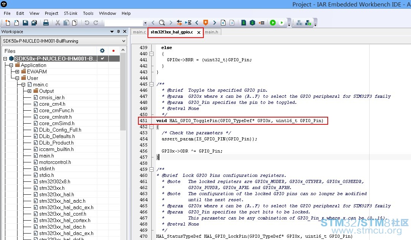Click the Find magnifier icon
This screenshot has width=411, height=240.
pyautogui.click(x=162, y=23)
